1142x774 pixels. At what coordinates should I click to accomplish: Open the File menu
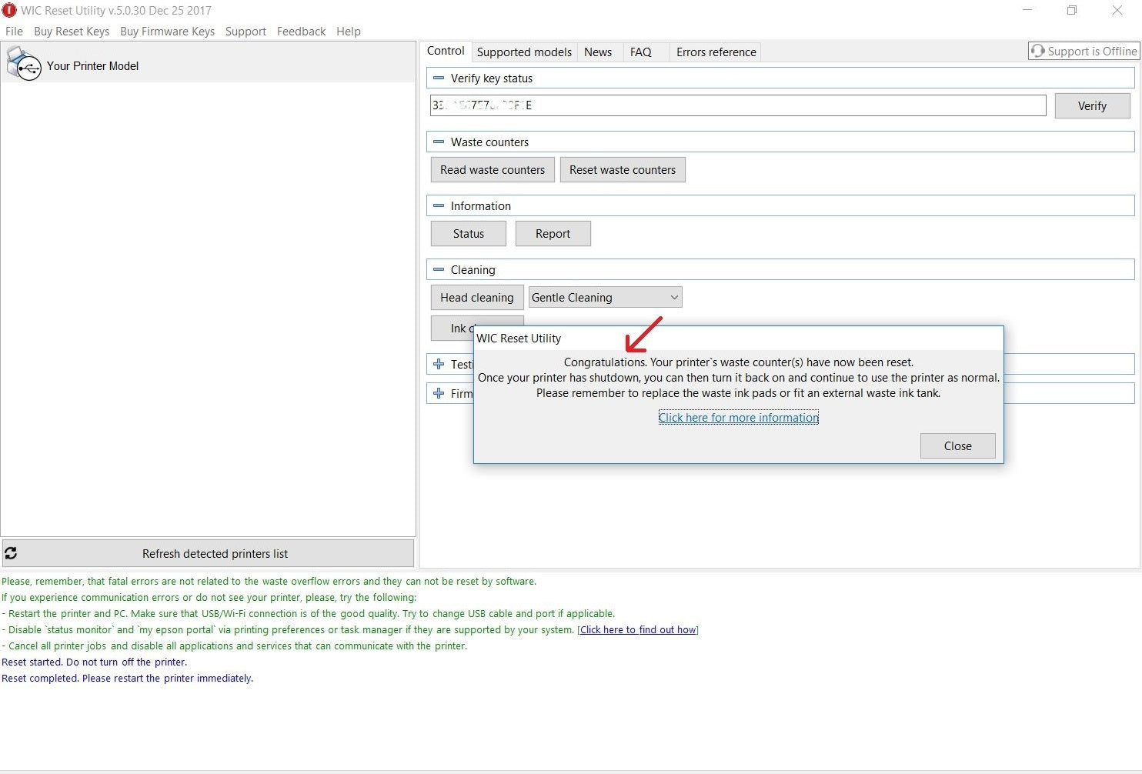tap(14, 32)
